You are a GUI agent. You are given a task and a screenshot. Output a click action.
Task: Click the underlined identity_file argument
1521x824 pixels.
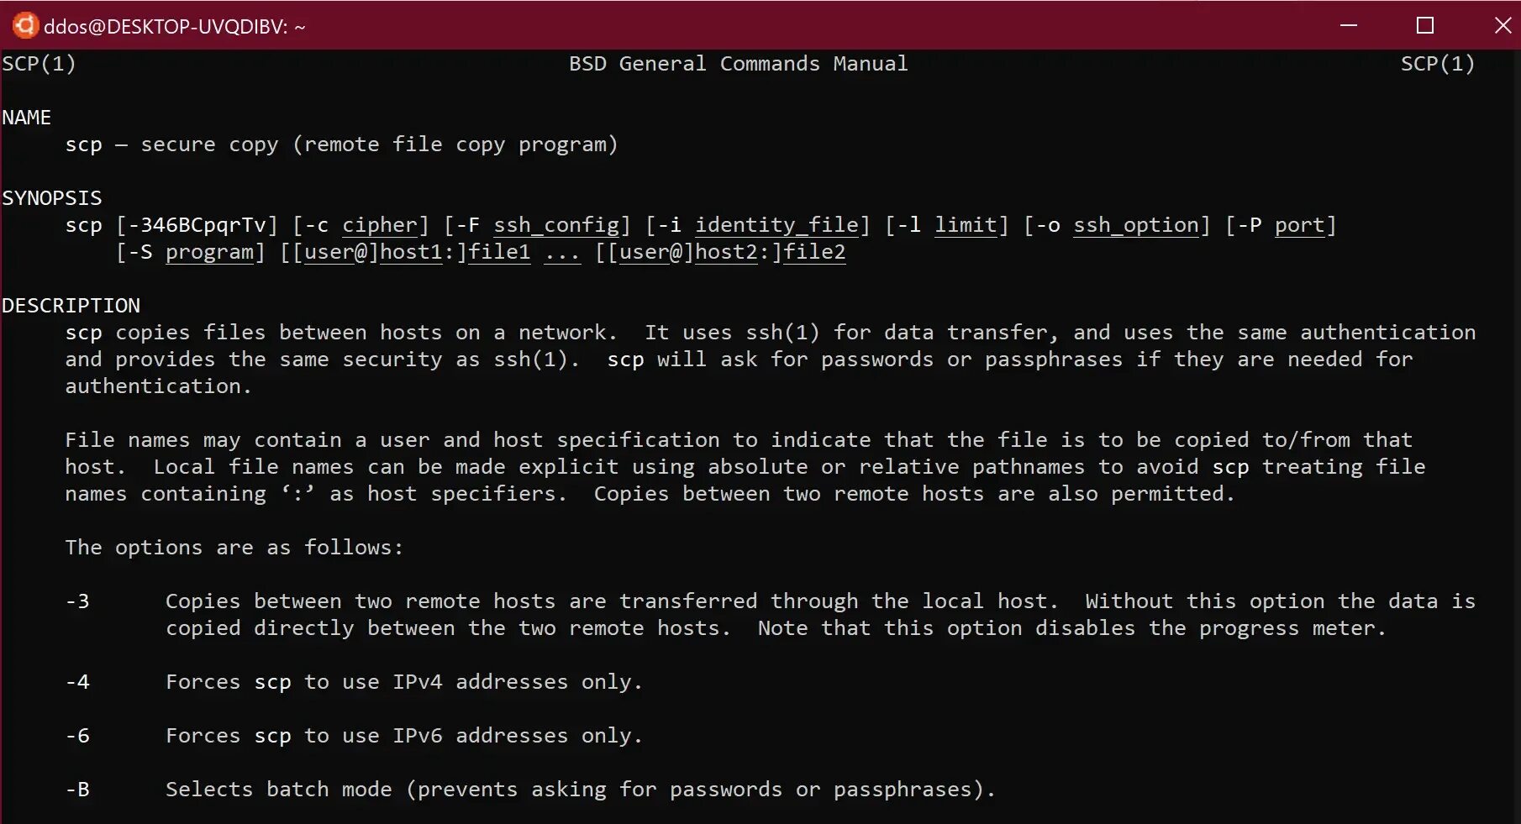[x=776, y=225]
